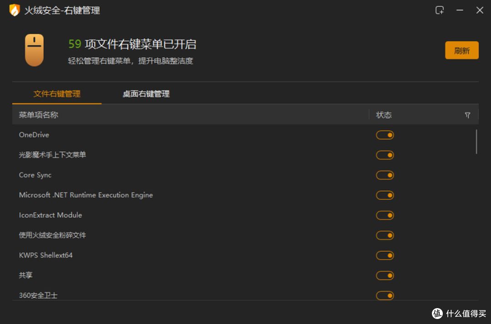Toggle the 360安全卫士 switch
491x324 pixels.
tap(385, 295)
